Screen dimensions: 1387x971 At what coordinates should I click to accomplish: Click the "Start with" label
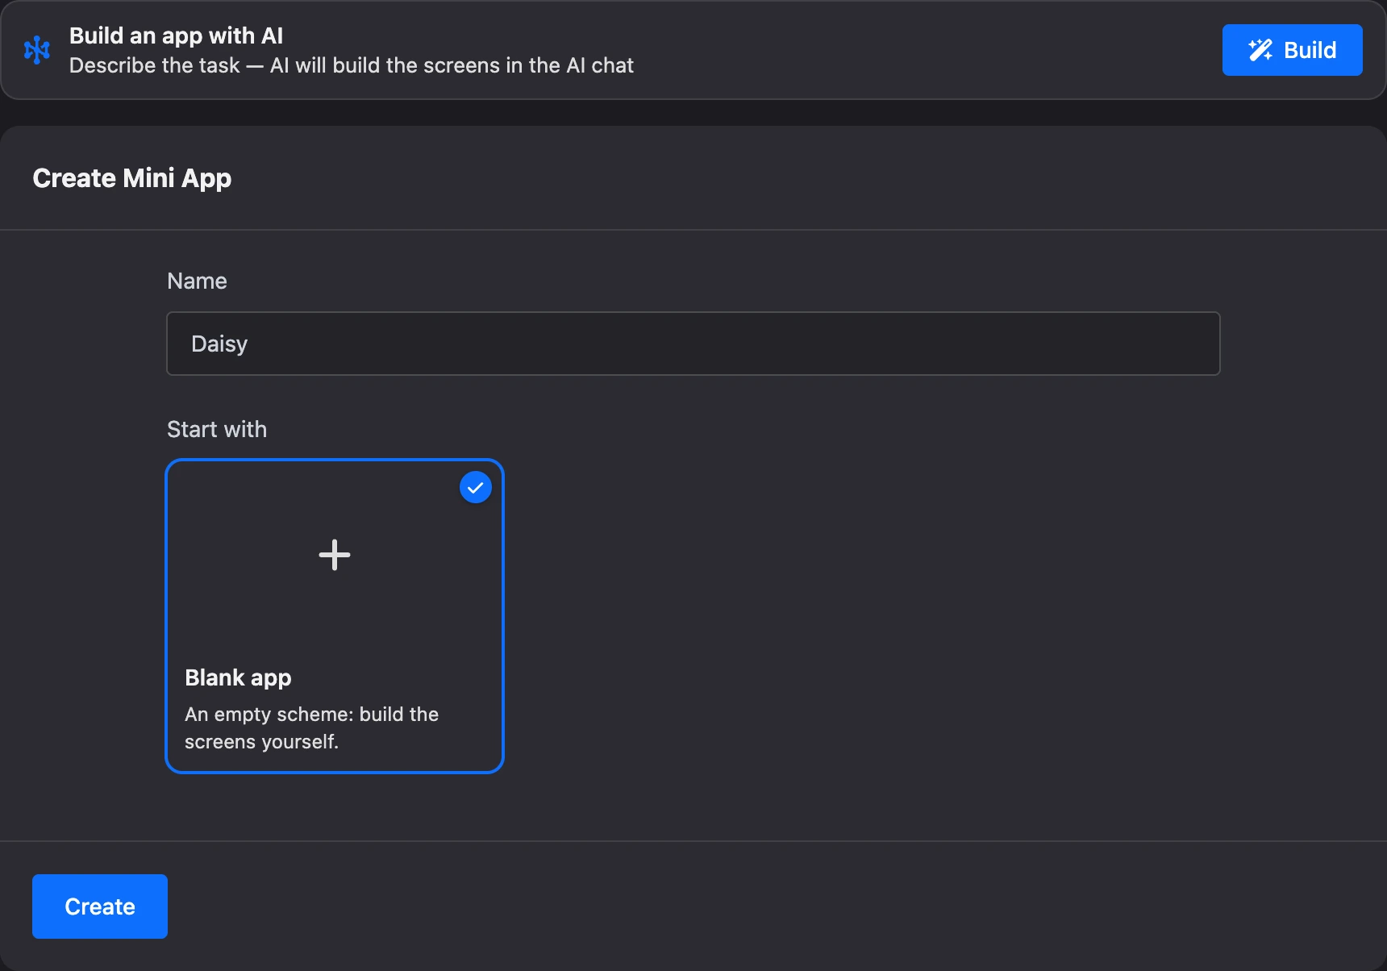coord(217,429)
